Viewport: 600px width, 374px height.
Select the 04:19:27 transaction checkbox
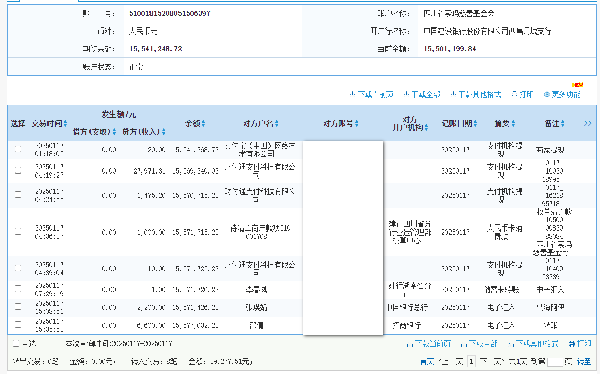[x=18, y=170]
